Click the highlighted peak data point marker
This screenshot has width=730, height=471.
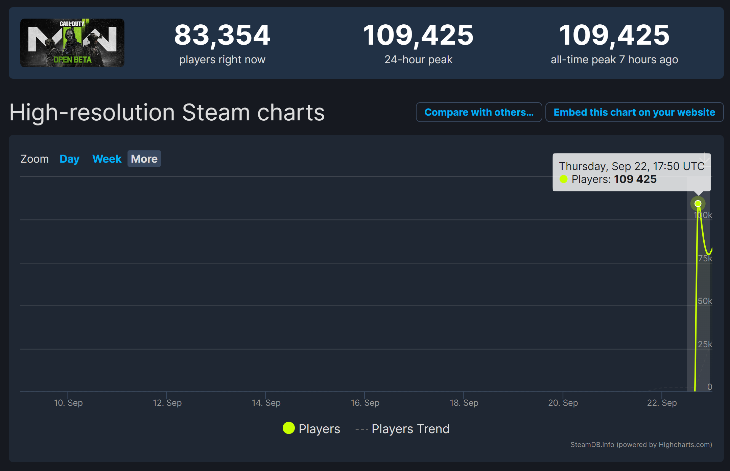(698, 204)
